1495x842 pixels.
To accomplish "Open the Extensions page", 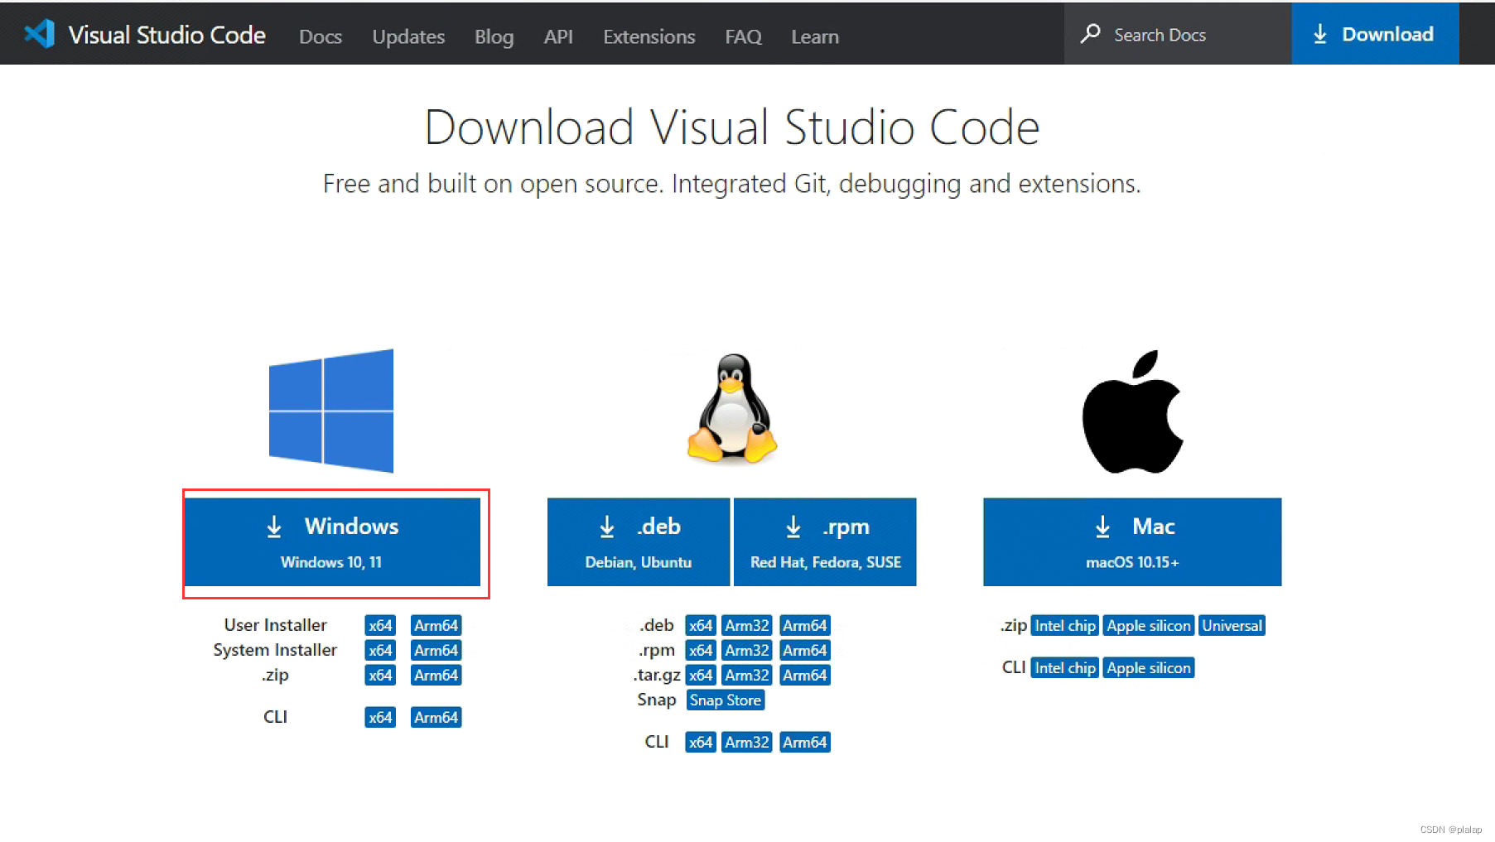I will tap(649, 36).
